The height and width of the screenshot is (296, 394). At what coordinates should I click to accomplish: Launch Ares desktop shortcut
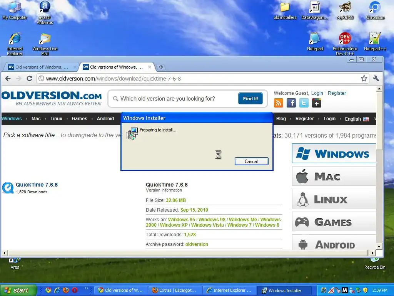[15, 263]
